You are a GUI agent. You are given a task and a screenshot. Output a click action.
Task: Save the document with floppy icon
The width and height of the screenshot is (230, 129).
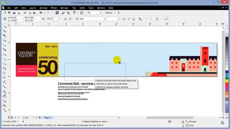point(14,13)
